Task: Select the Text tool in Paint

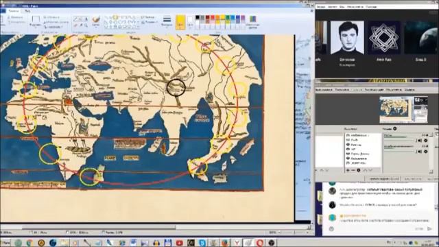Action: coord(86,19)
